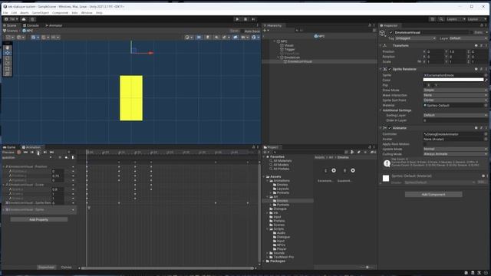Image resolution: width=491 pixels, height=276 pixels.
Task: Select the Portraits folder under Art
Action: coord(283,205)
